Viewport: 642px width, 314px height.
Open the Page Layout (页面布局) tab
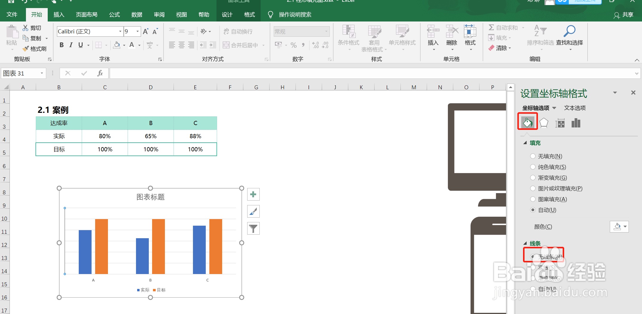(86, 15)
